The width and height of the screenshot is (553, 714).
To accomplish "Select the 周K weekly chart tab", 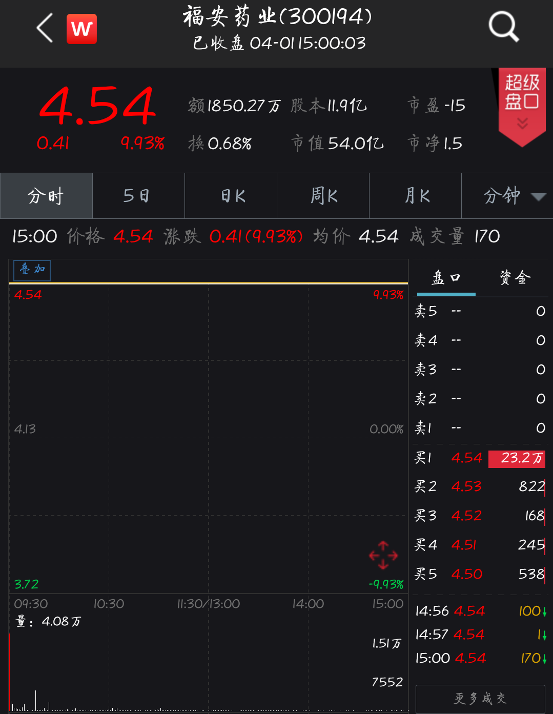I will (323, 196).
